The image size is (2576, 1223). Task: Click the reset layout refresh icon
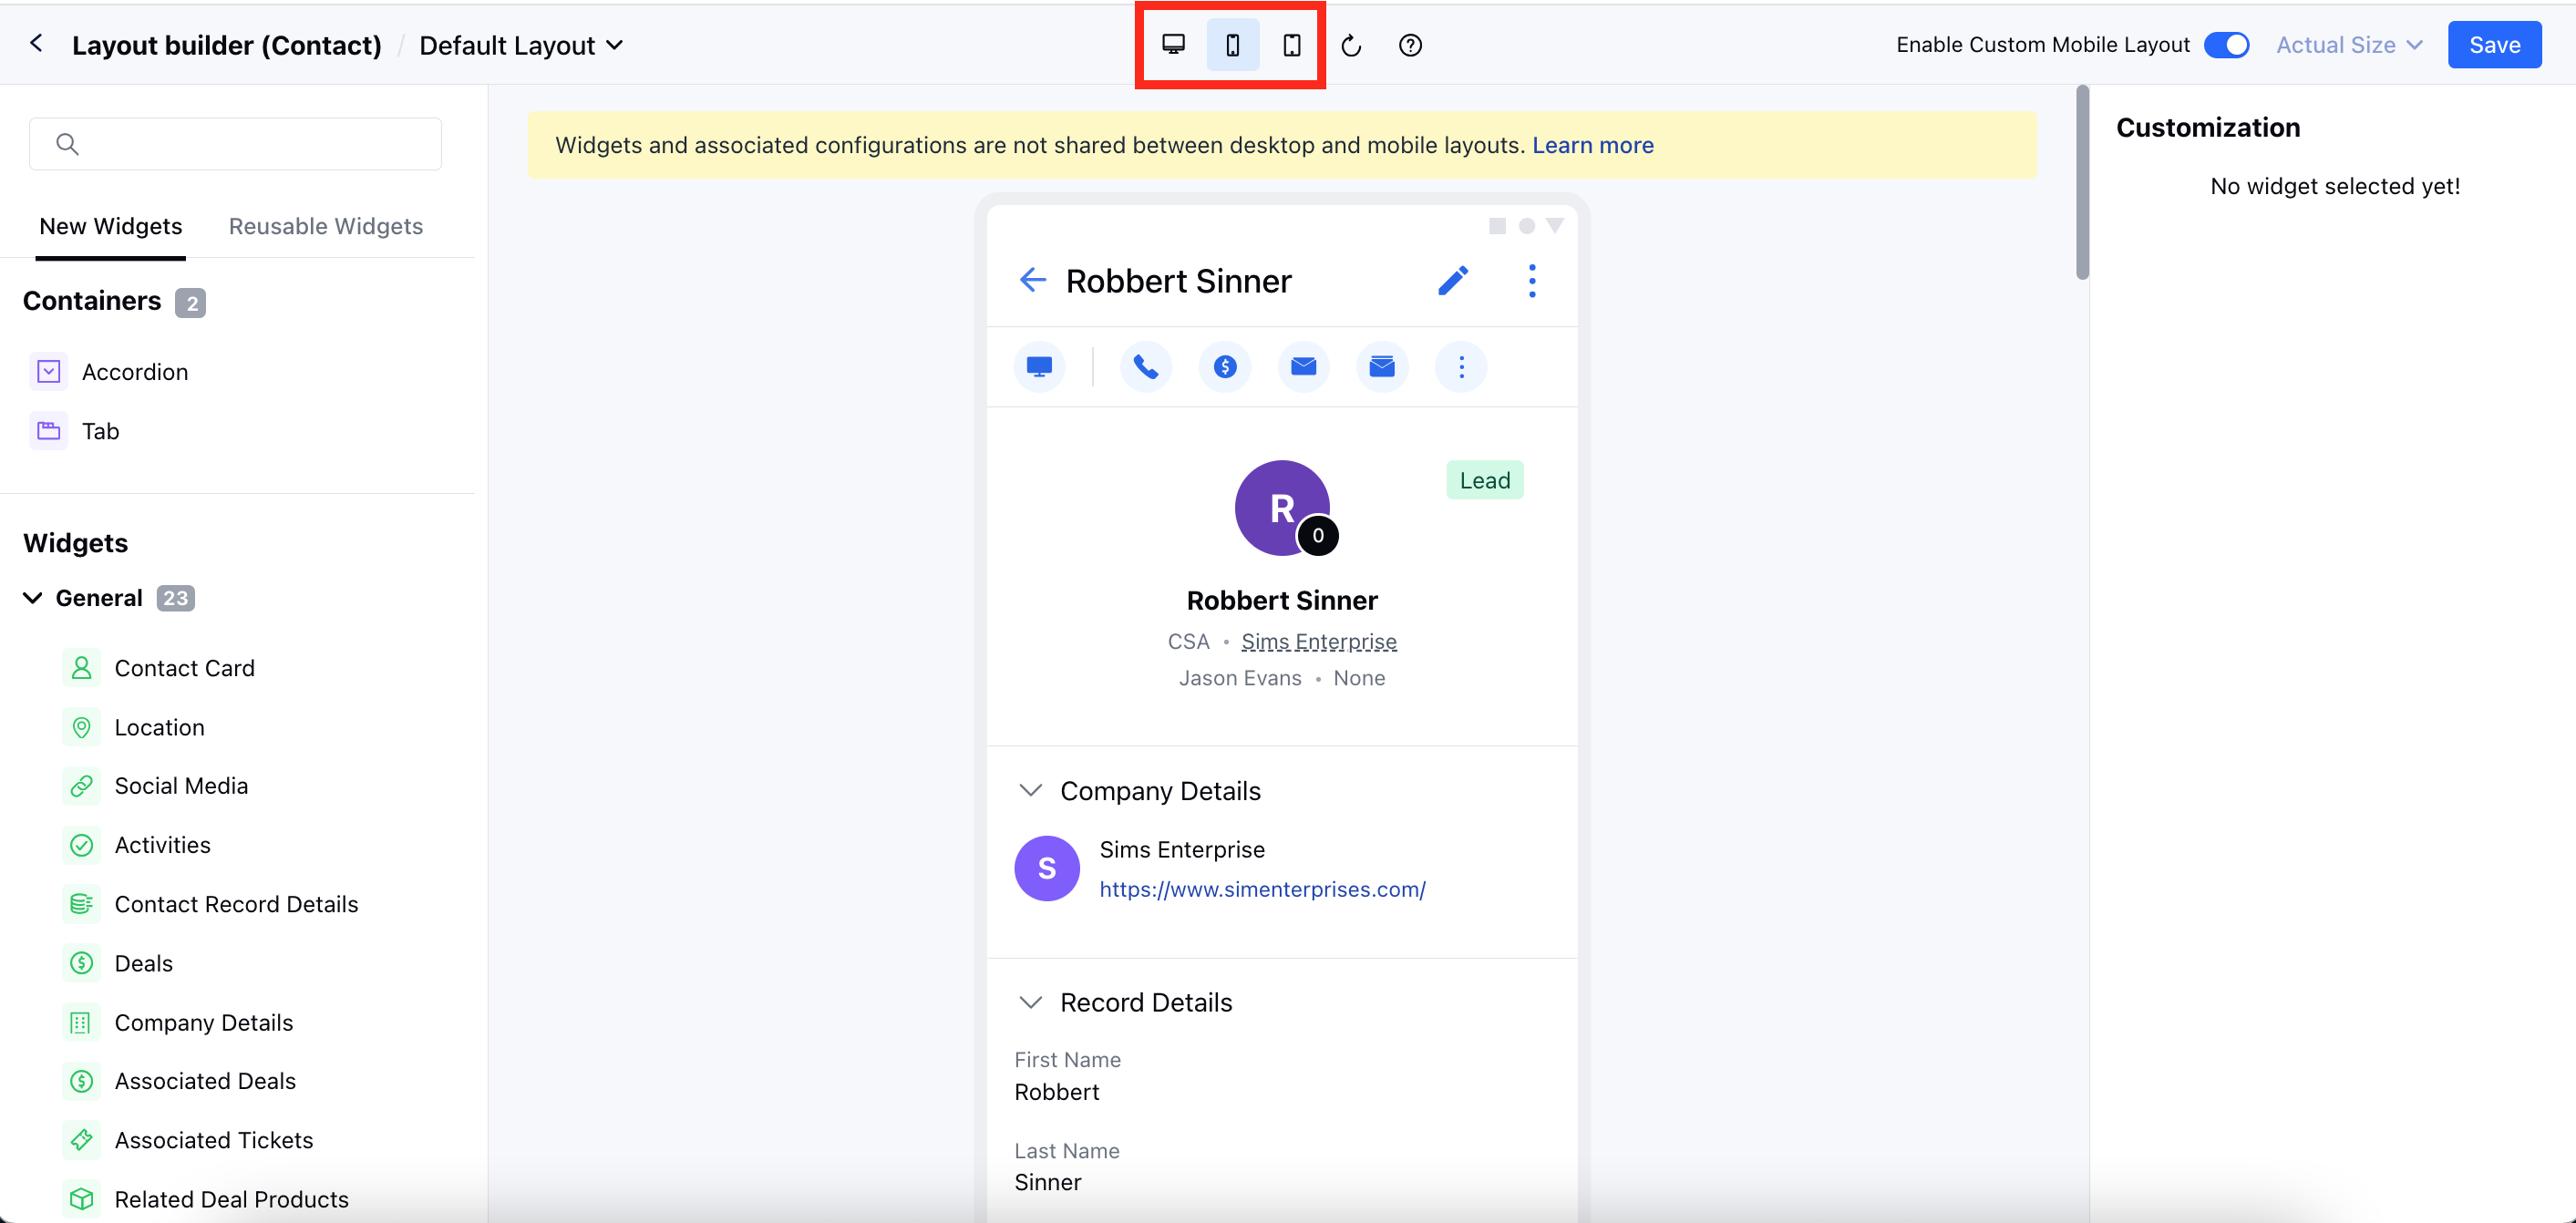coord(1351,45)
